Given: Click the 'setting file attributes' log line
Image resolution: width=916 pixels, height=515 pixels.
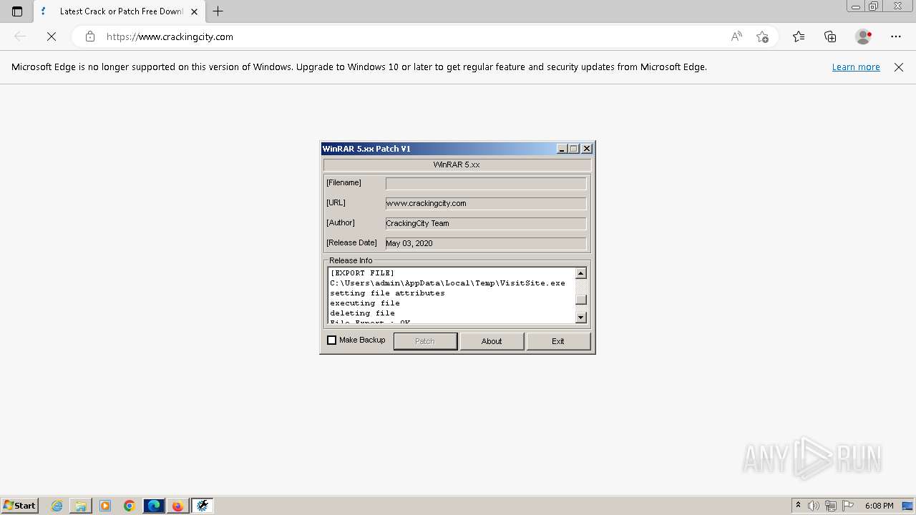Looking at the screenshot, I should point(387,293).
